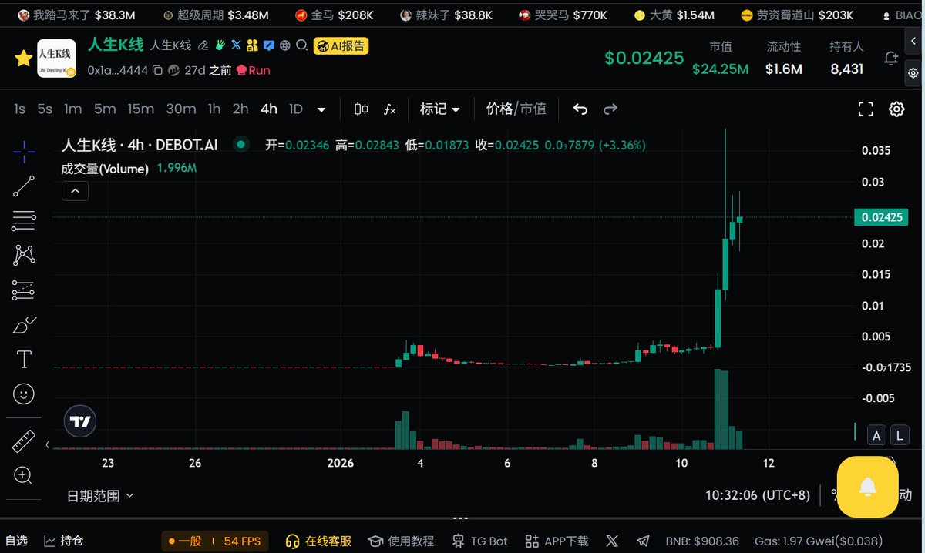Open the measure tool
This screenshot has width=925, height=553.
[x=23, y=441]
